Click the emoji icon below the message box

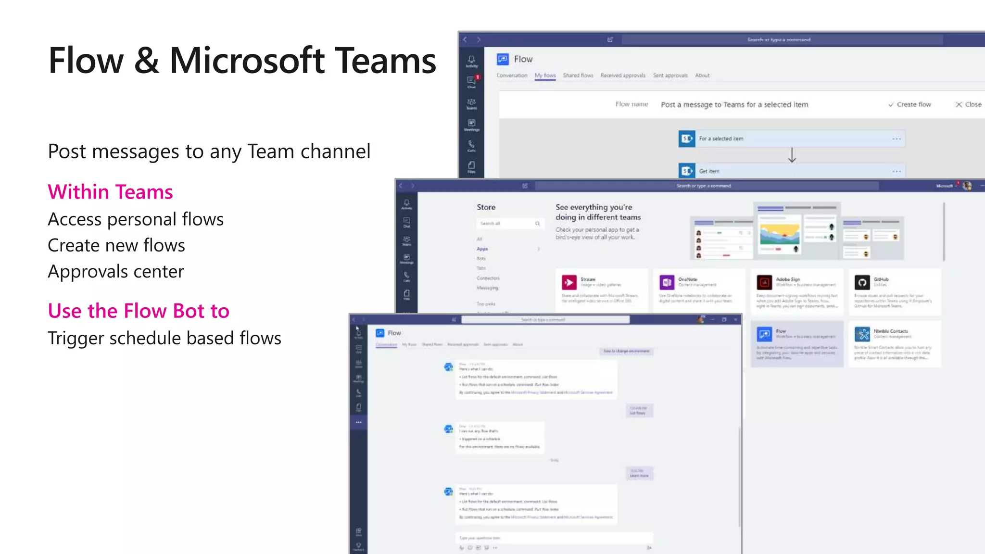470,548
